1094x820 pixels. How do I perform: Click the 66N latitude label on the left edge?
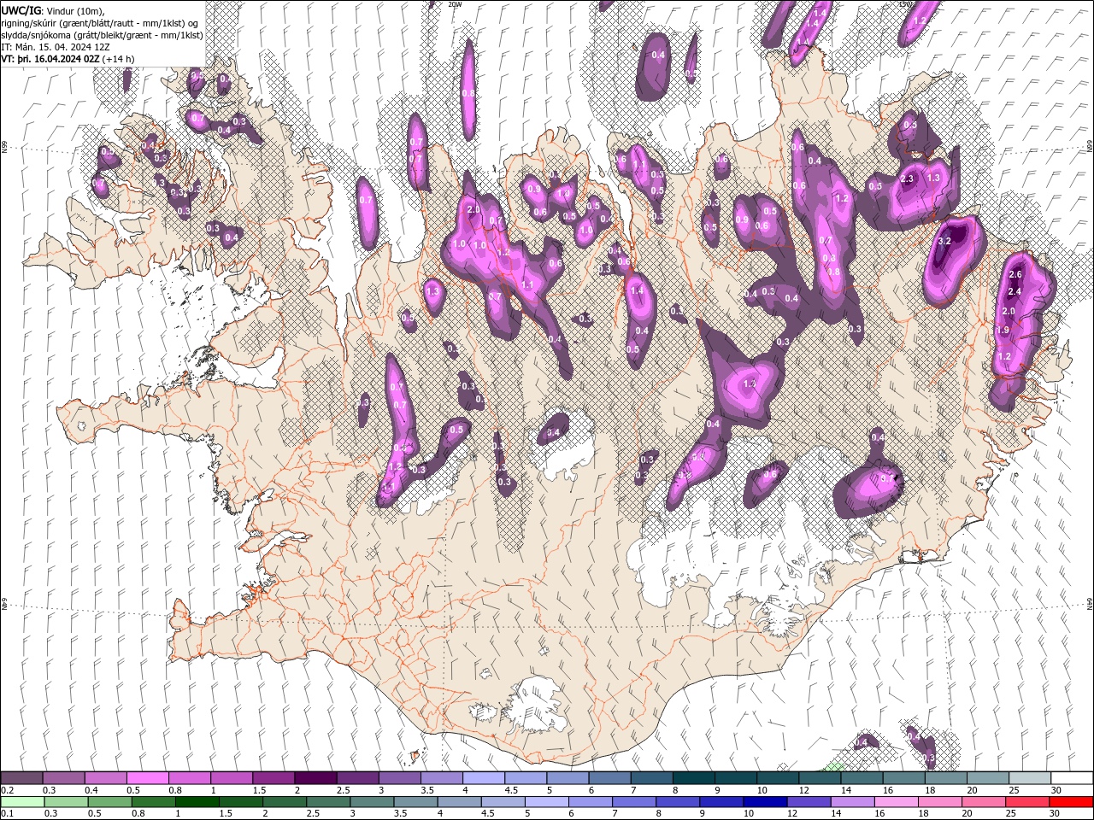(x=3, y=147)
